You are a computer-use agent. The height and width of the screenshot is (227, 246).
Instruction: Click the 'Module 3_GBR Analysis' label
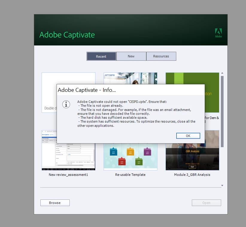192,175
